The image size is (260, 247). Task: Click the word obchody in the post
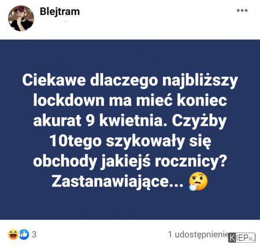pyautogui.click(x=65, y=161)
